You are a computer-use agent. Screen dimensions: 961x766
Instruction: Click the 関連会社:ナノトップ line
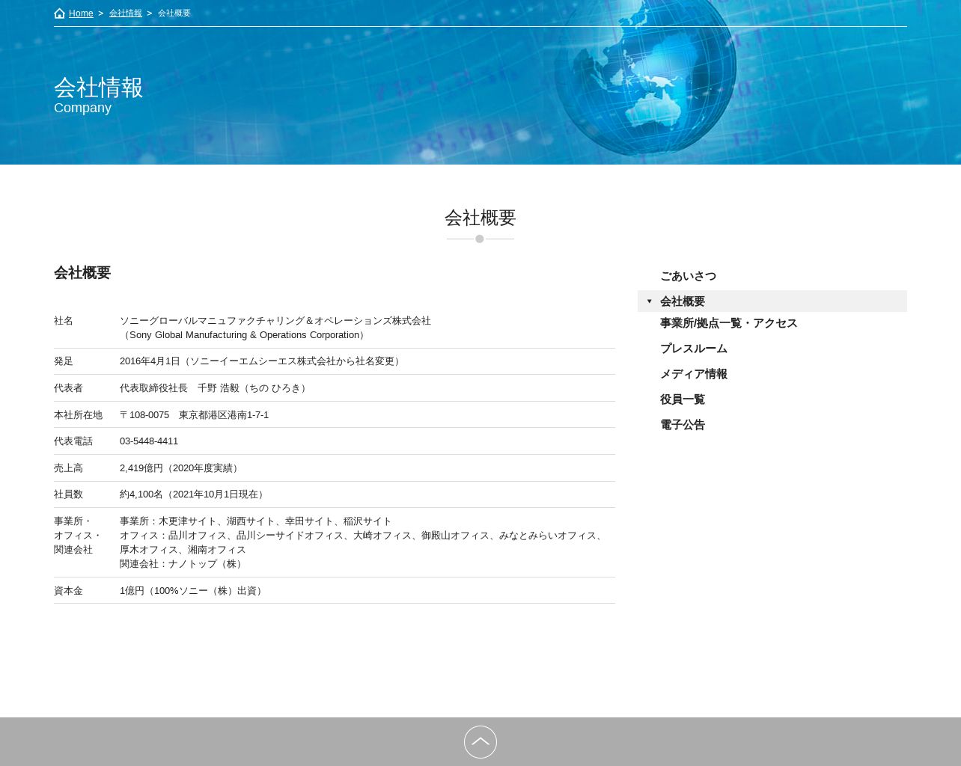pos(183,564)
